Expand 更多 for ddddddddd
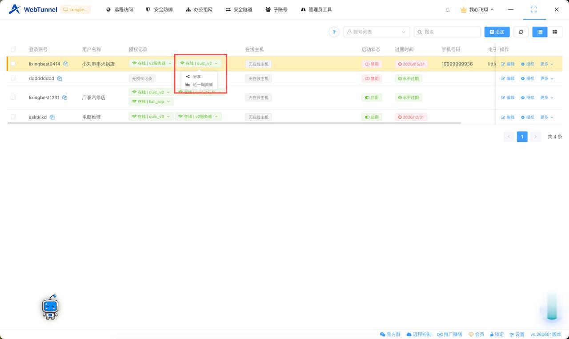The width and height of the screenshot is (569, 339). click(x=547, y=78)
